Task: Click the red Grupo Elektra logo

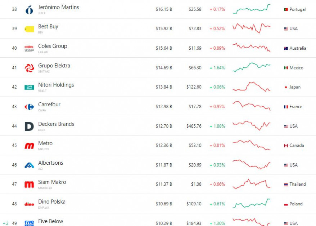Action: point(29,68)
